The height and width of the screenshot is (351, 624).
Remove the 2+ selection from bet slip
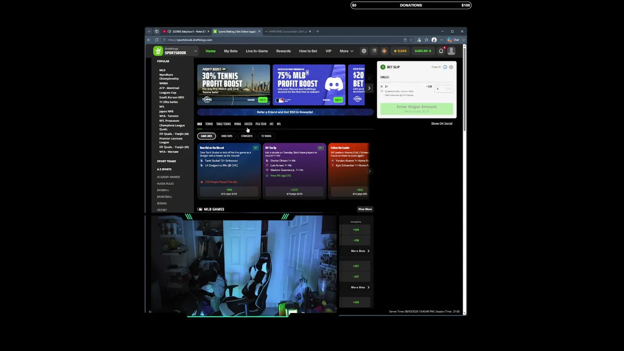(x=382, y=87)
